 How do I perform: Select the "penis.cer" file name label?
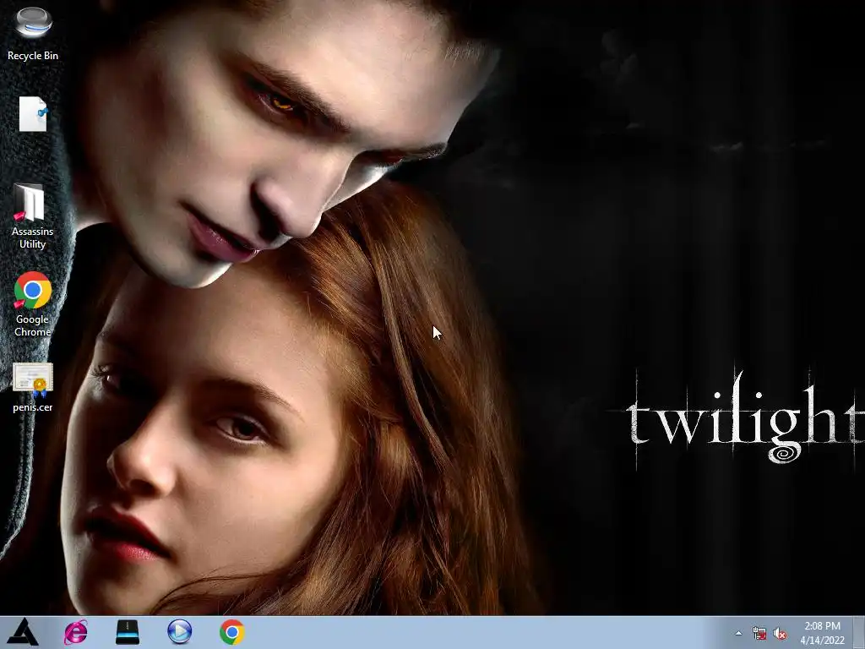tap(33, 407)
